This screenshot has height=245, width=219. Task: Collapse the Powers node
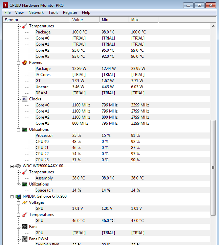click(19, 63)
